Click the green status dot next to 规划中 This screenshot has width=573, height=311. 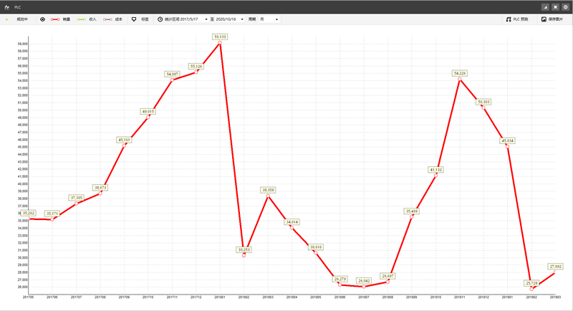point(7,19)
